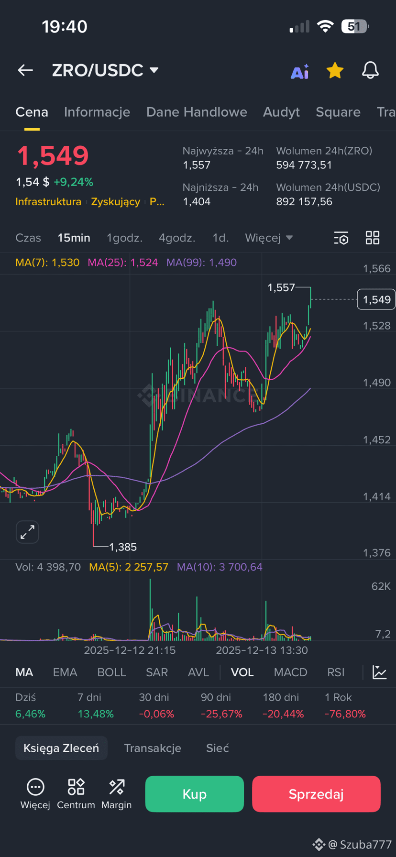Tap the Najniższa 24h value 1,404

click(x=197, y=201)
